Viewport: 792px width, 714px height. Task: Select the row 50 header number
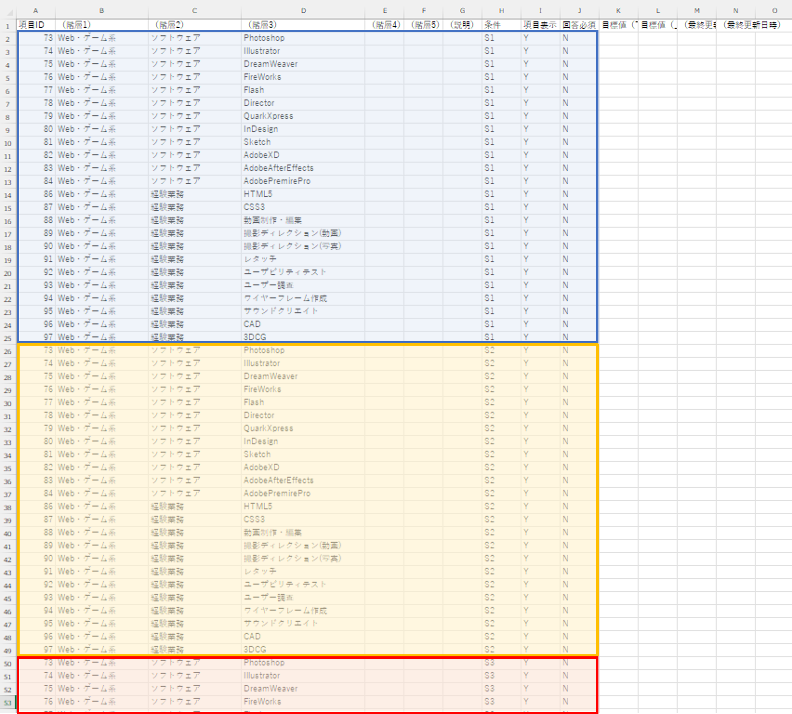8,663
